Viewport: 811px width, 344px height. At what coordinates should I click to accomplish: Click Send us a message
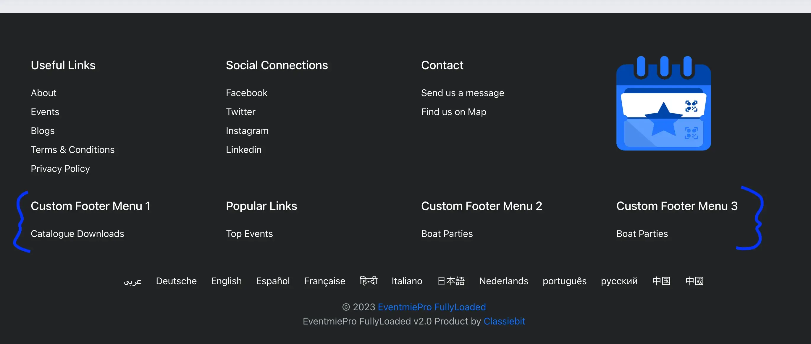pos(463,93)
